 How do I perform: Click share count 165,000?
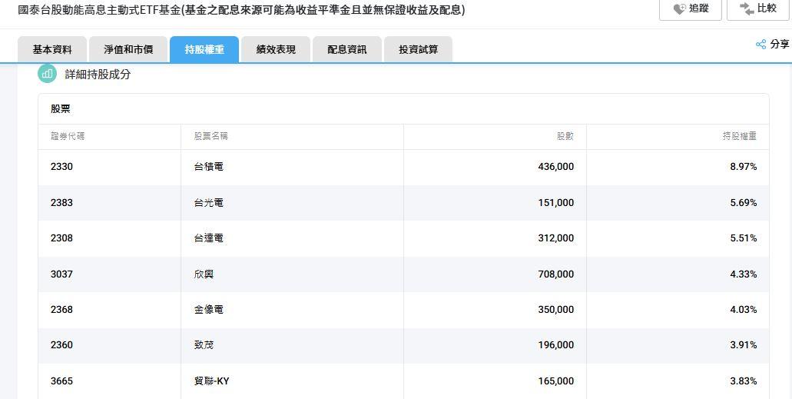556,381
